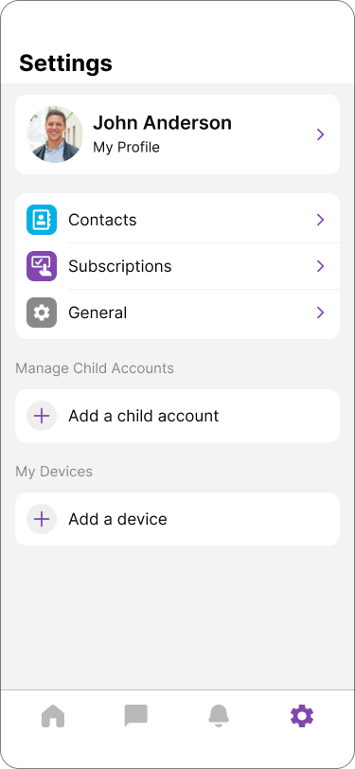This screenshot has height=769, width=355.
Task: Expand General using its chevron
Action: point(321,313)
